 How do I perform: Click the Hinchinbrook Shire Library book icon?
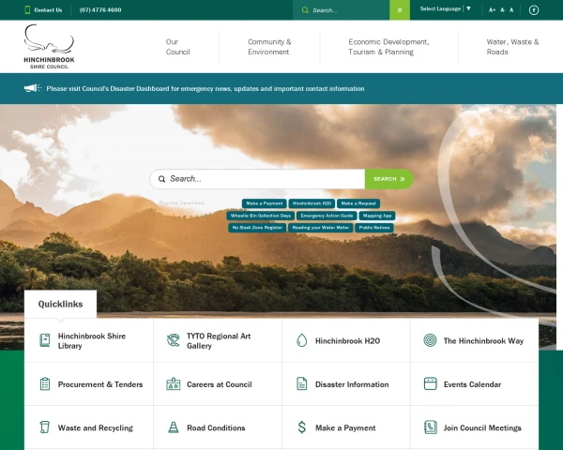pyautogui.click(x=44, y=340)
